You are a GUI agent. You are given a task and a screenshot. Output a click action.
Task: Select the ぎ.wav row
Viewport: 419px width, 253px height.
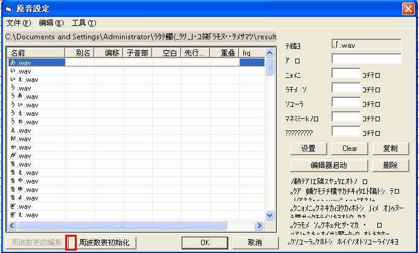point(136,207)
